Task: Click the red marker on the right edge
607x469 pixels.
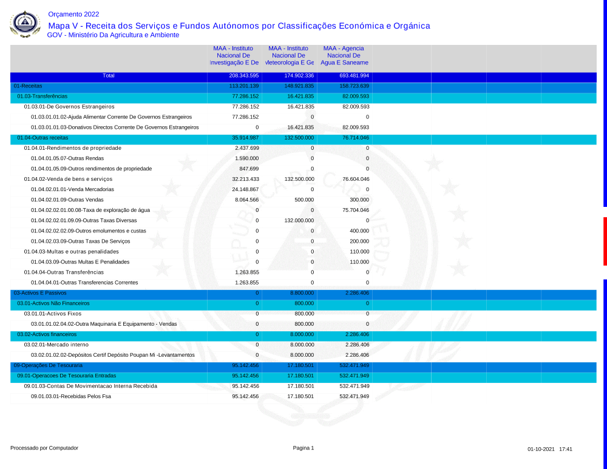Action: (x=605, y=241)
